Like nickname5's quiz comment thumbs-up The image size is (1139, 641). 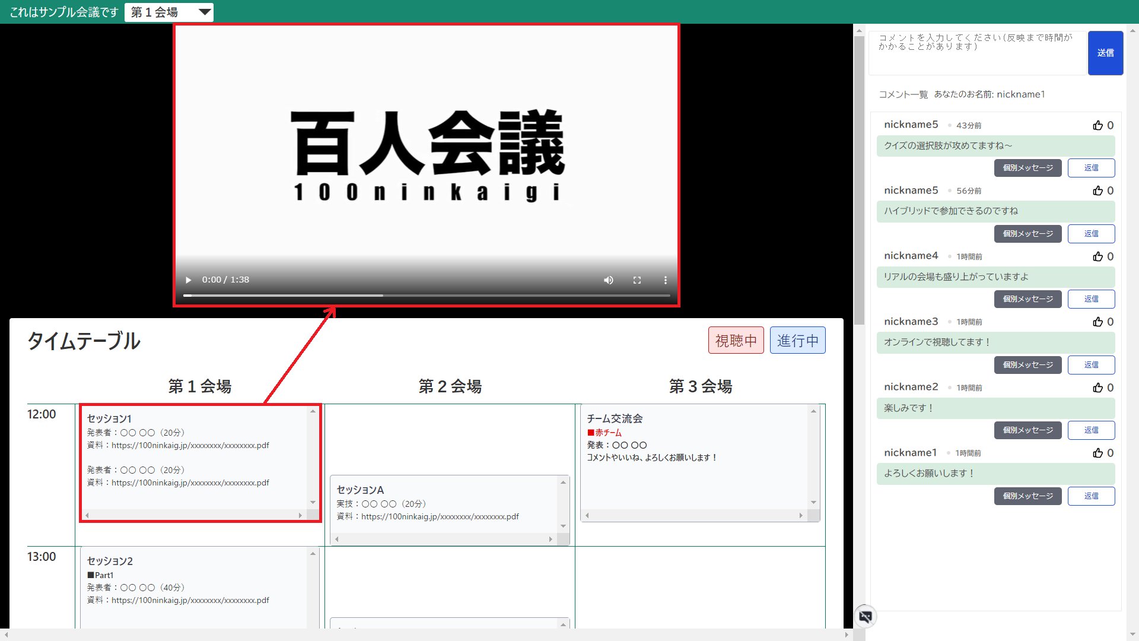1098,125
